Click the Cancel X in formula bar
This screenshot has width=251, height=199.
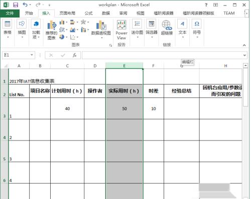pos(51,55)
